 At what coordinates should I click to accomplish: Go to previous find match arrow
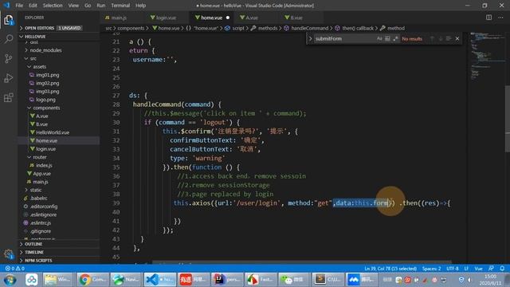[432, 39]
